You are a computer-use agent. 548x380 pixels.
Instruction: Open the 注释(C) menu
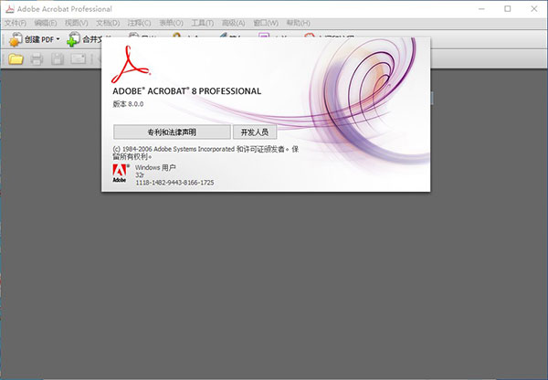(x=139, y=23)
